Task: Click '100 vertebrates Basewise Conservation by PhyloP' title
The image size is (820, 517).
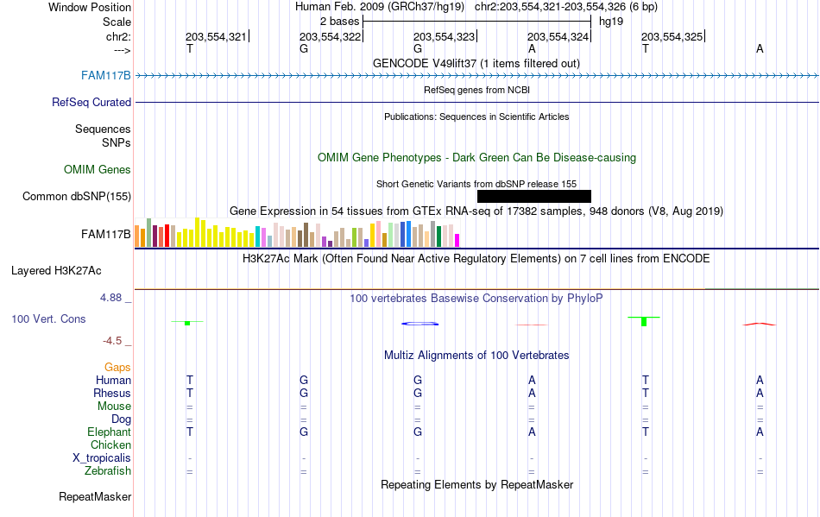Action: point(476,298)
